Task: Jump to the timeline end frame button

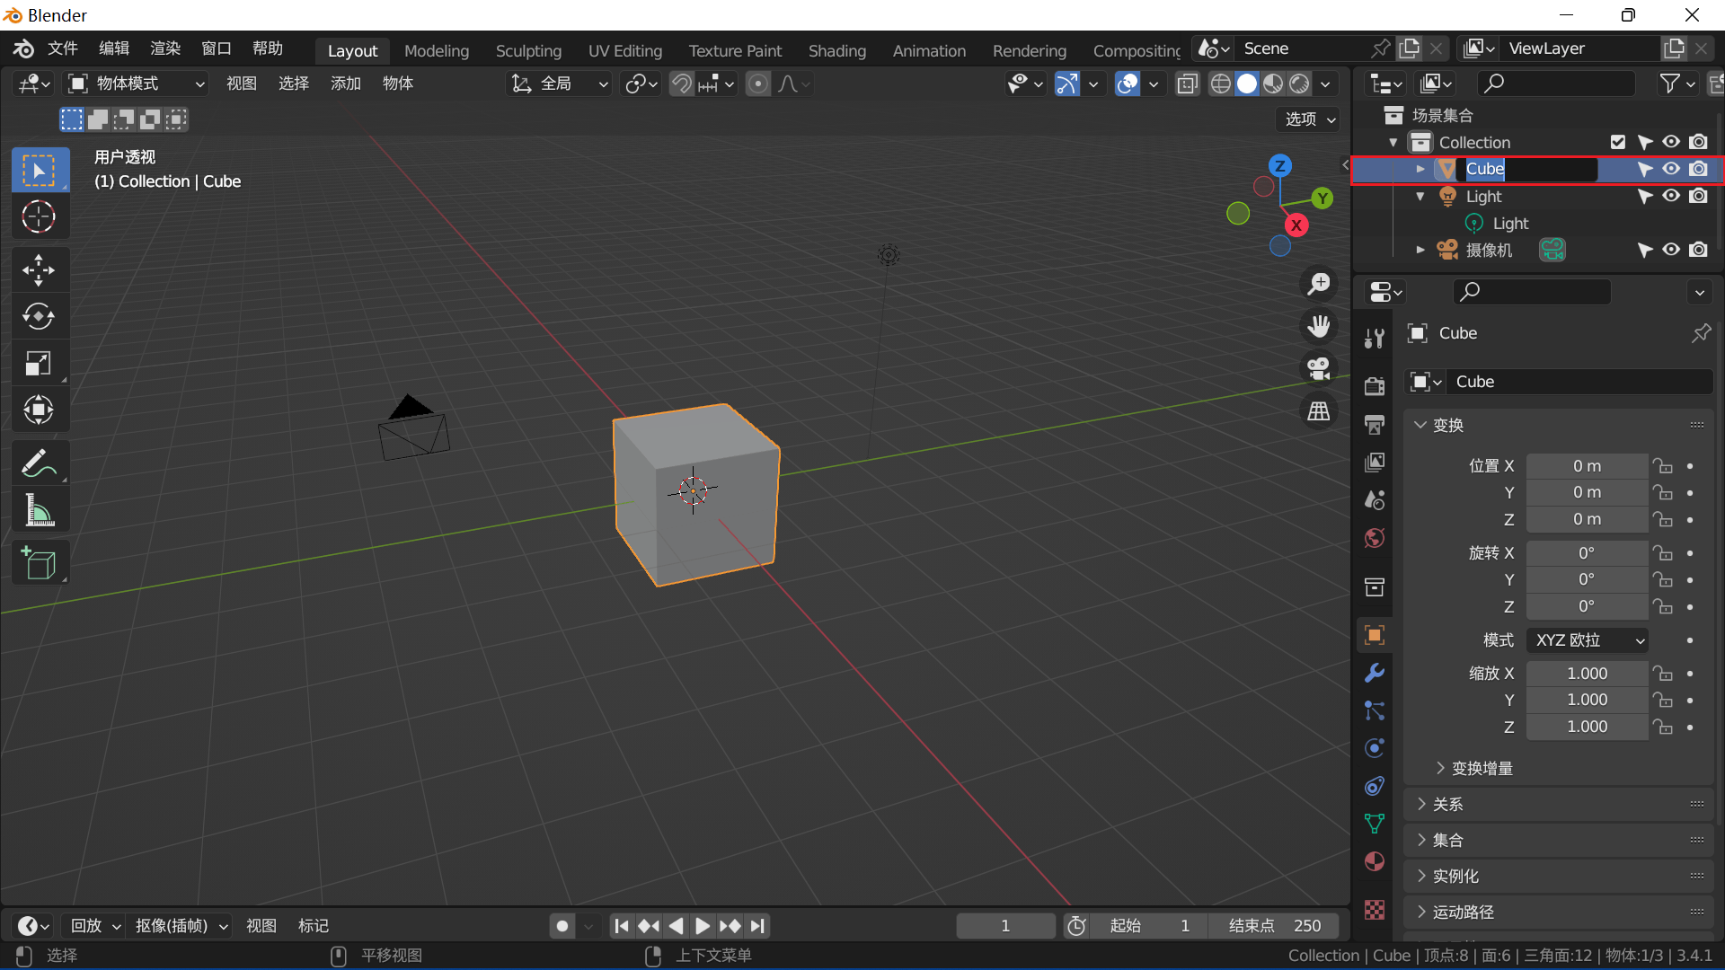Action: coord(758,926)
